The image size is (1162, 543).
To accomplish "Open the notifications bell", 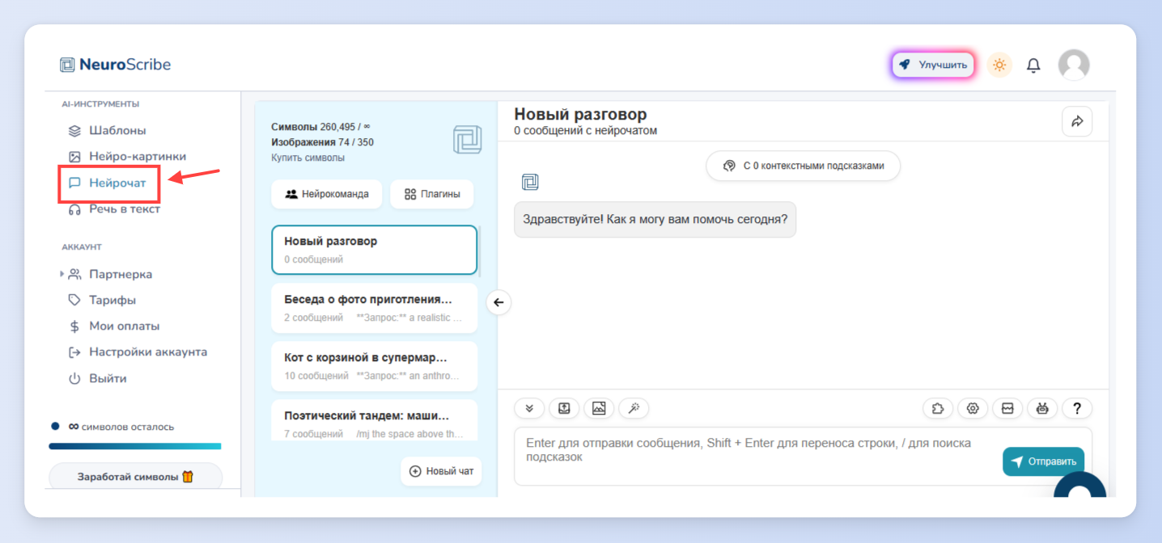I will coord(1033,65).
